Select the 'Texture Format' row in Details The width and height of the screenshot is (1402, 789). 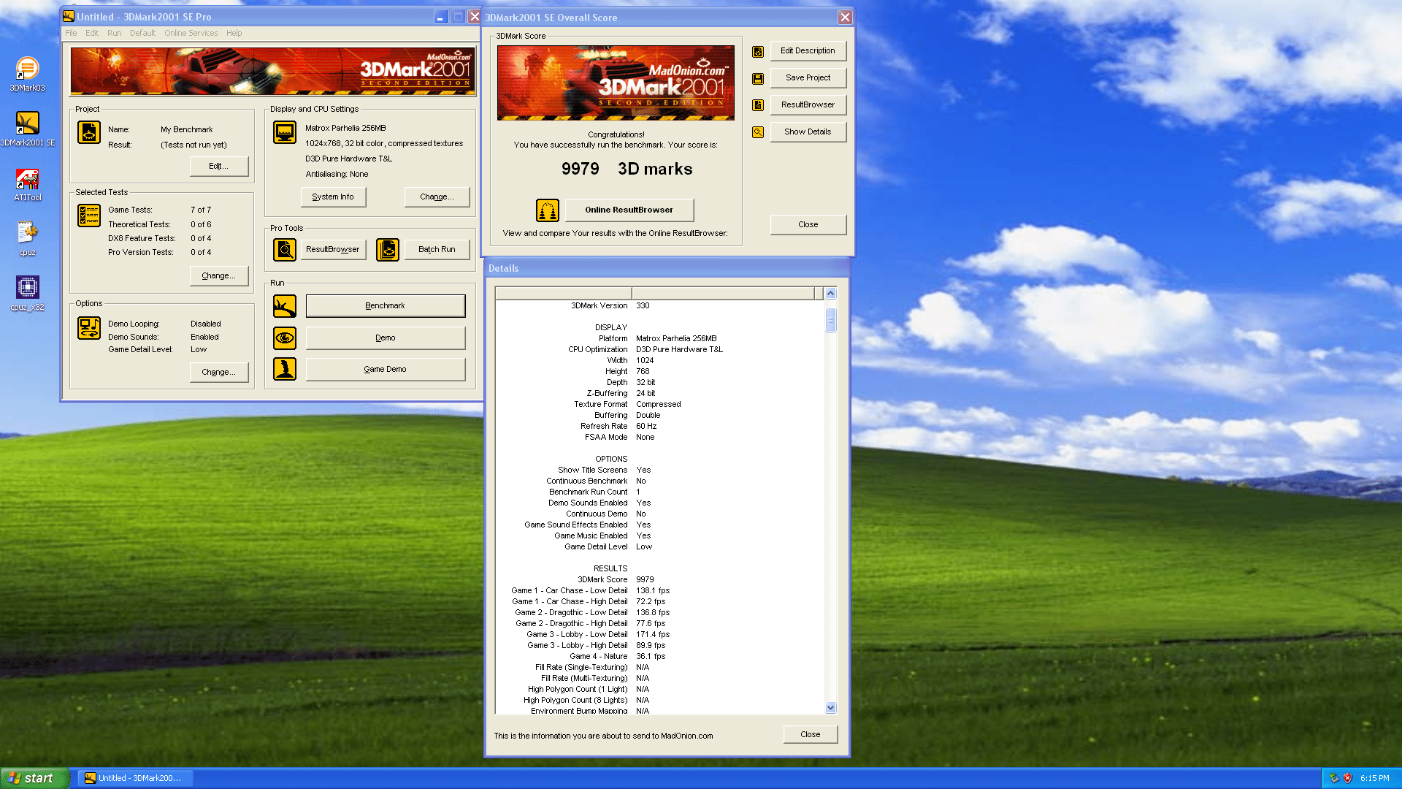(x=659, y=404)
